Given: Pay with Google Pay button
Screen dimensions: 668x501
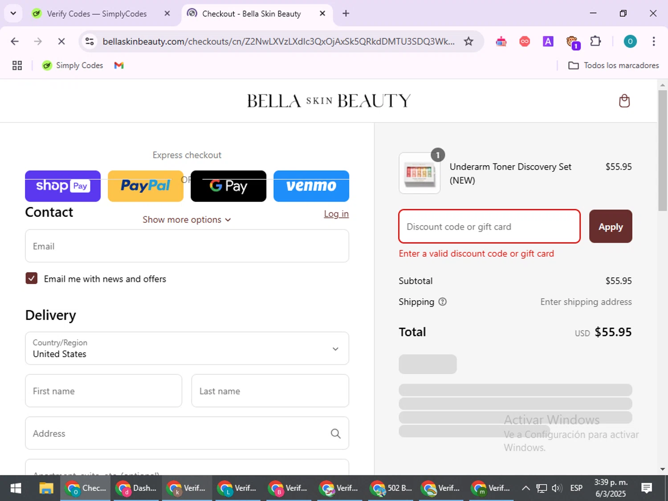Looking at the screenshot, I should pos(228,186).
